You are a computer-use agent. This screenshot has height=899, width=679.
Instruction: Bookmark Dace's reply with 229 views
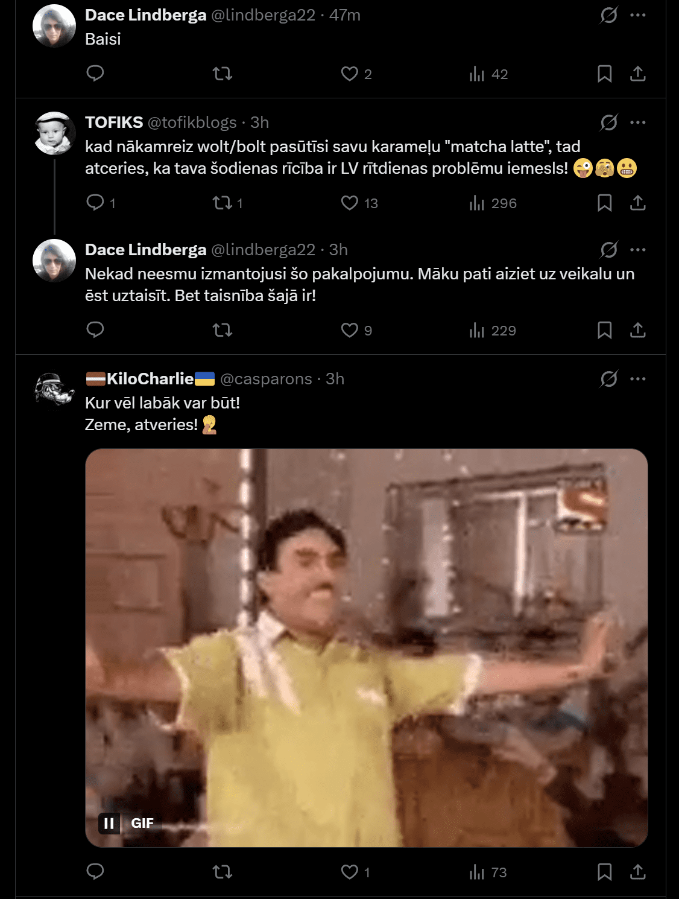[x=604, y=330]
